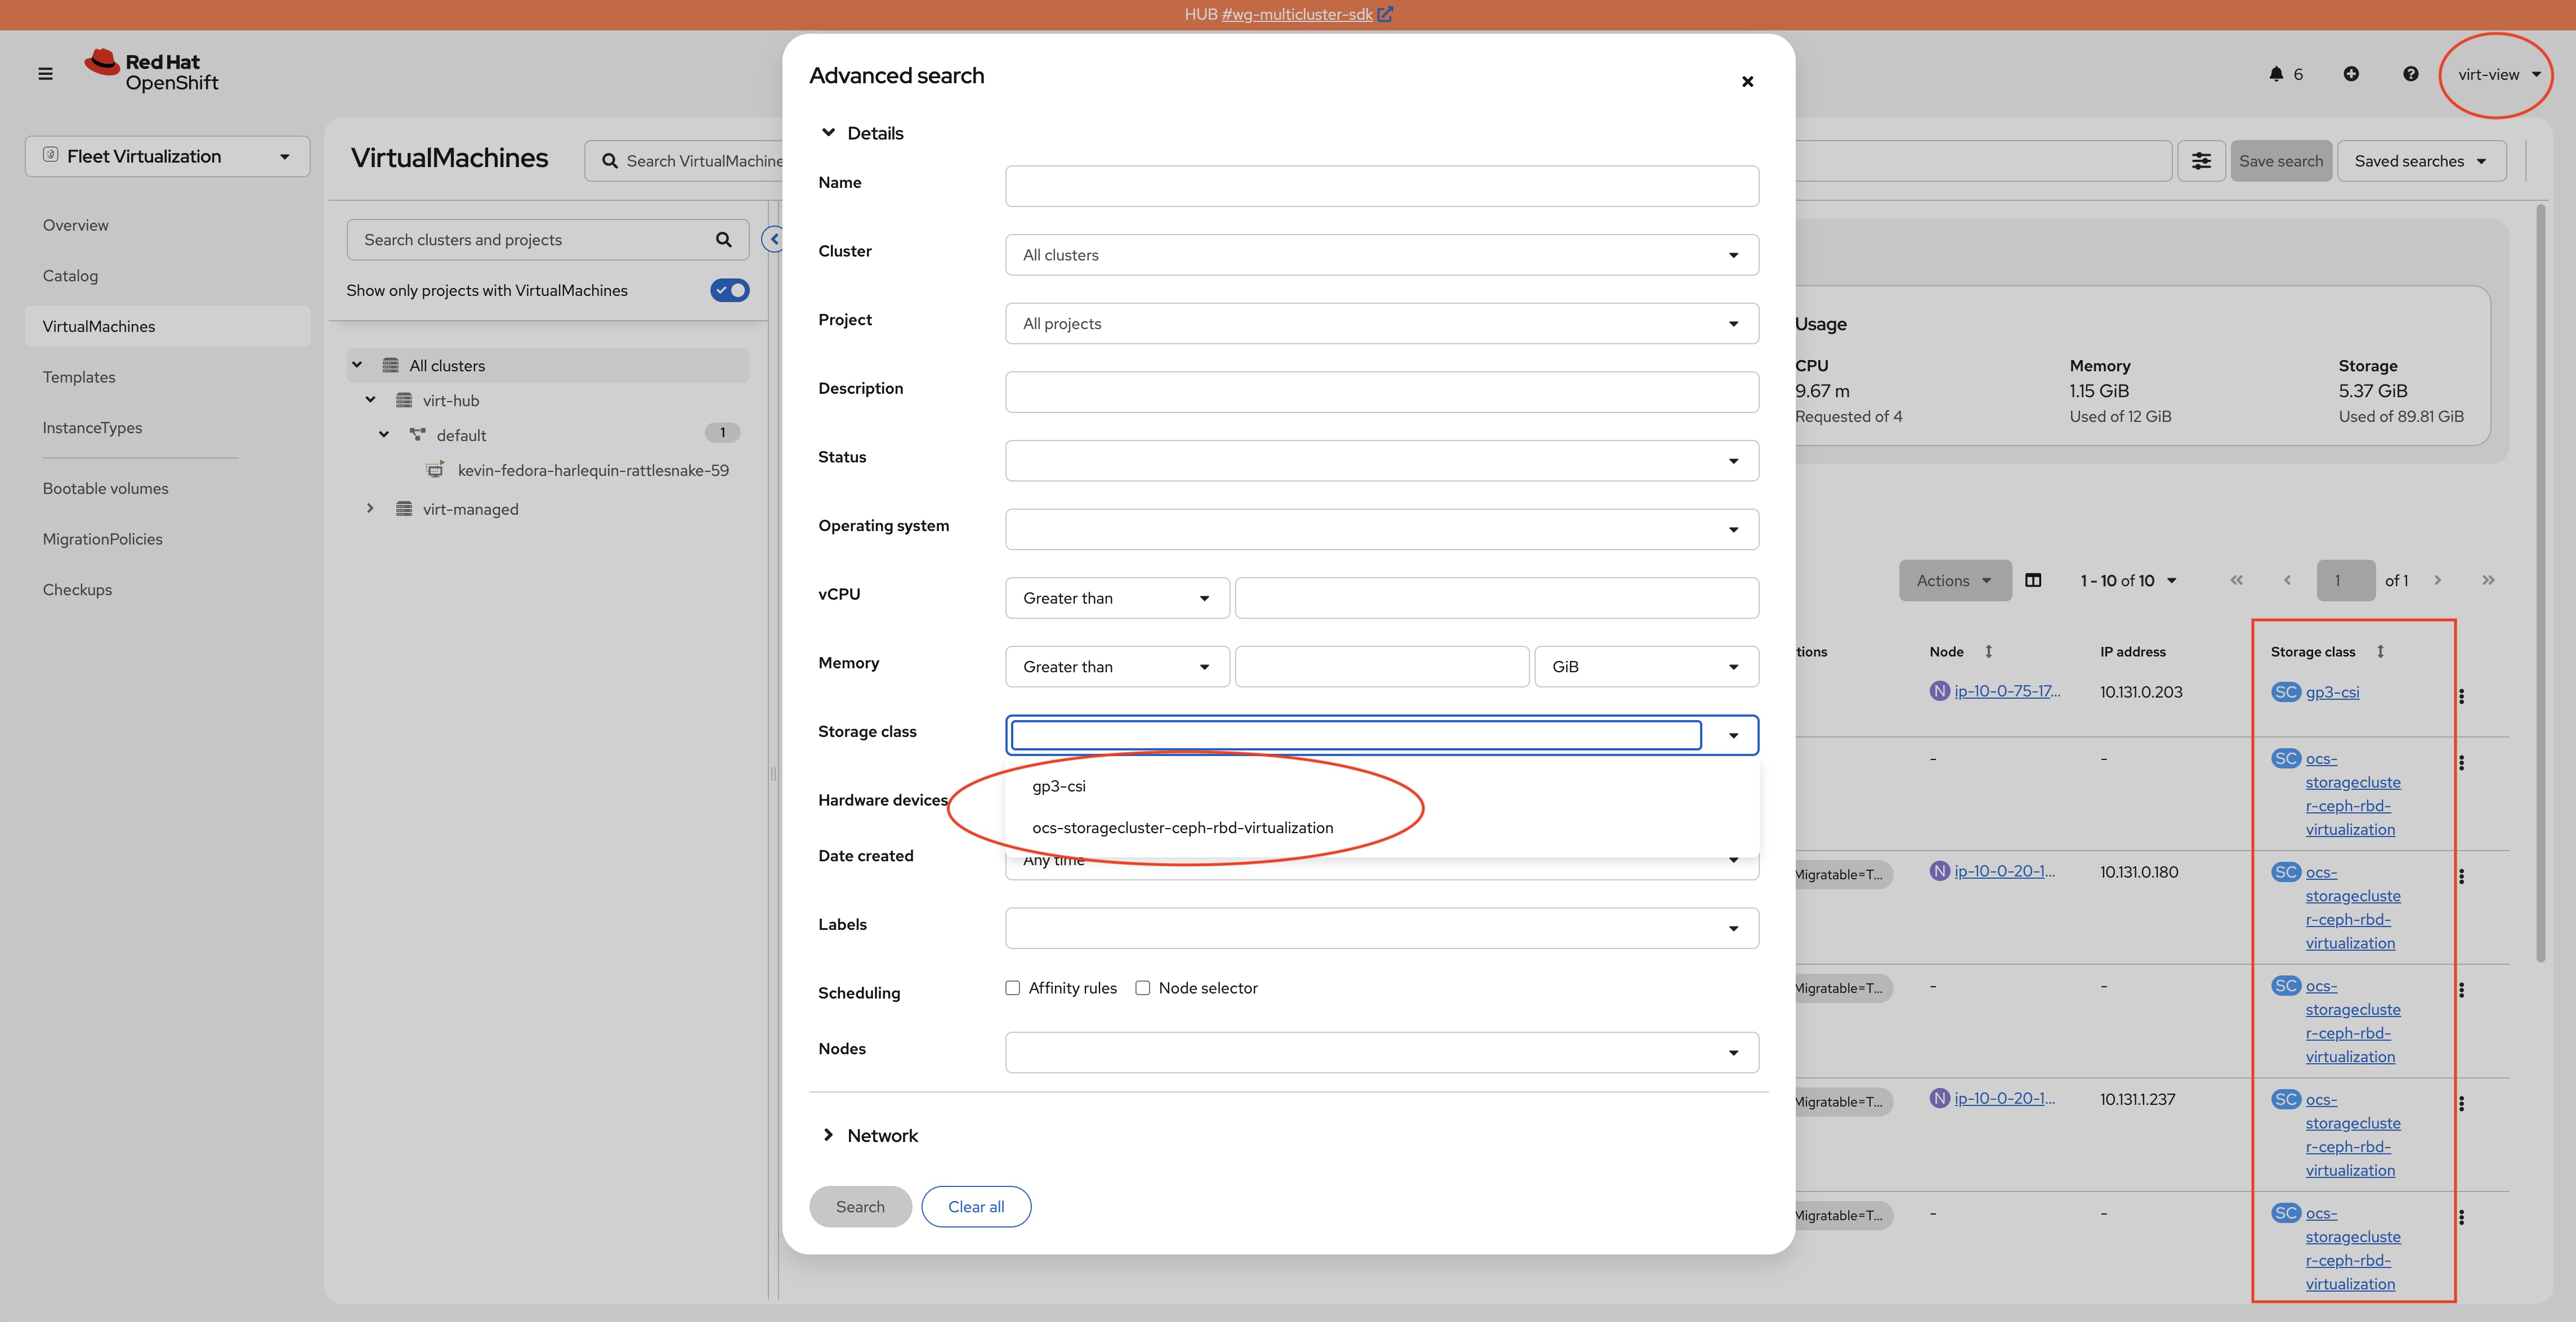Select gp3-csi from storage class options

tap(1059, 786)
